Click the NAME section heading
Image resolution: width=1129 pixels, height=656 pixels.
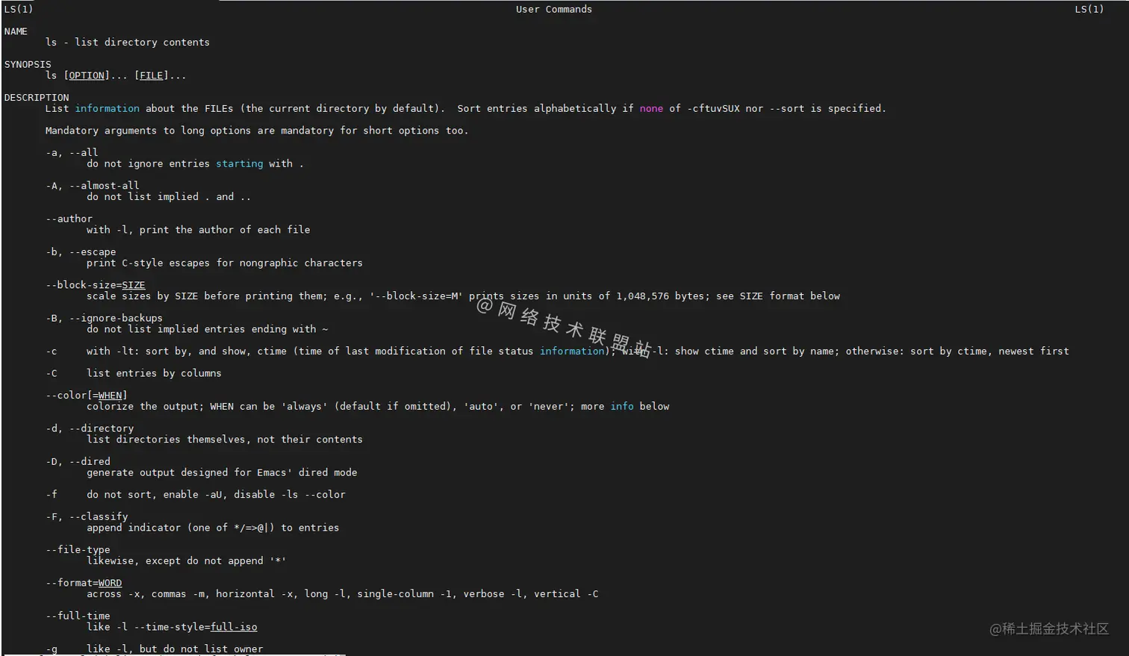[x=16, y=31]
